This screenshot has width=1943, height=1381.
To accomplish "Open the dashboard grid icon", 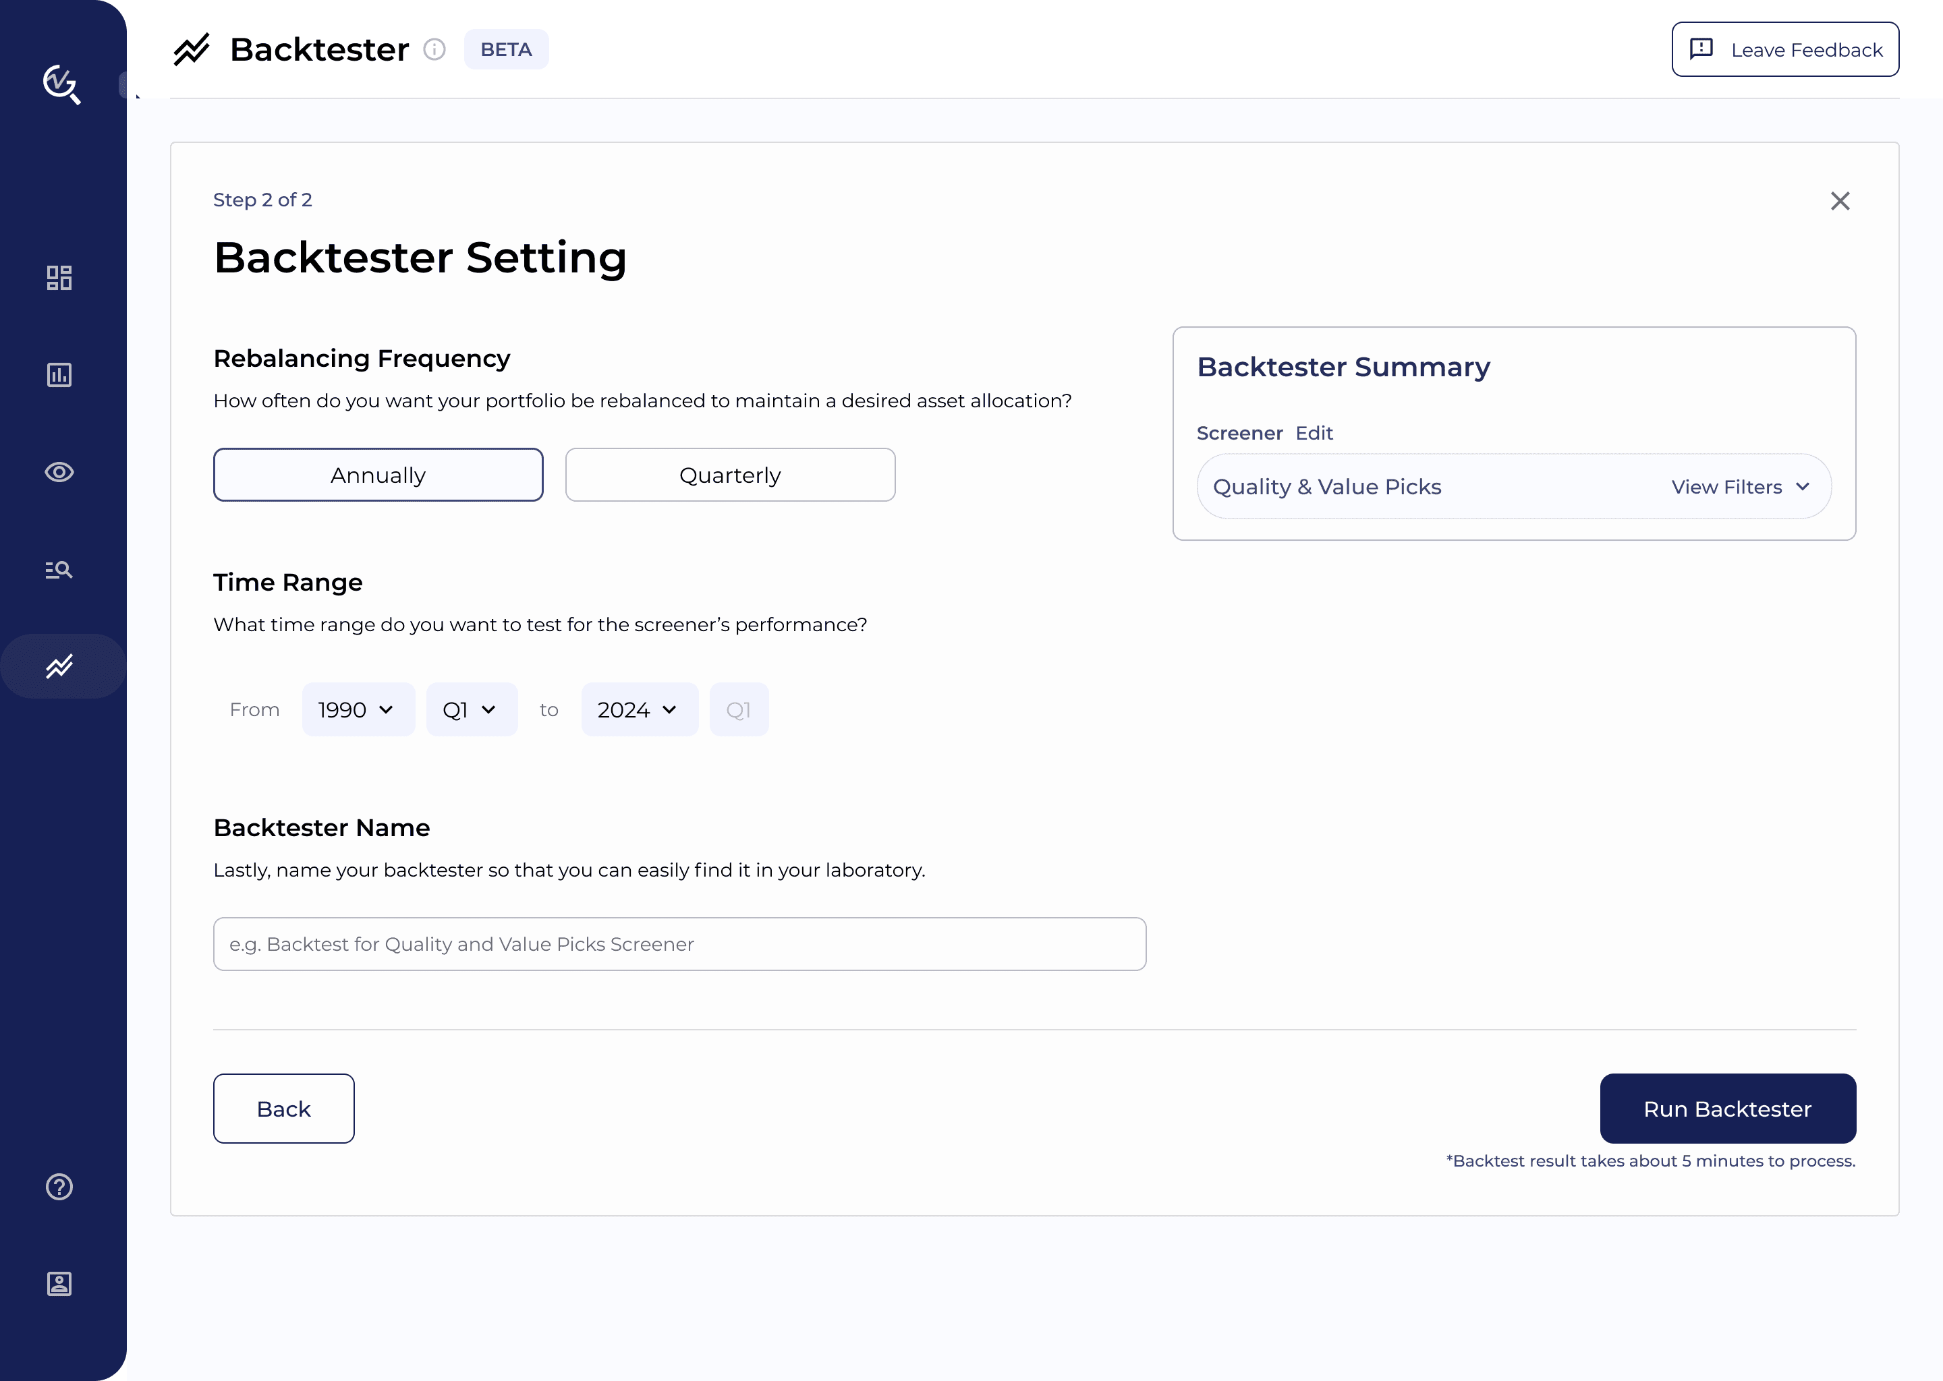I will point(59,277).
